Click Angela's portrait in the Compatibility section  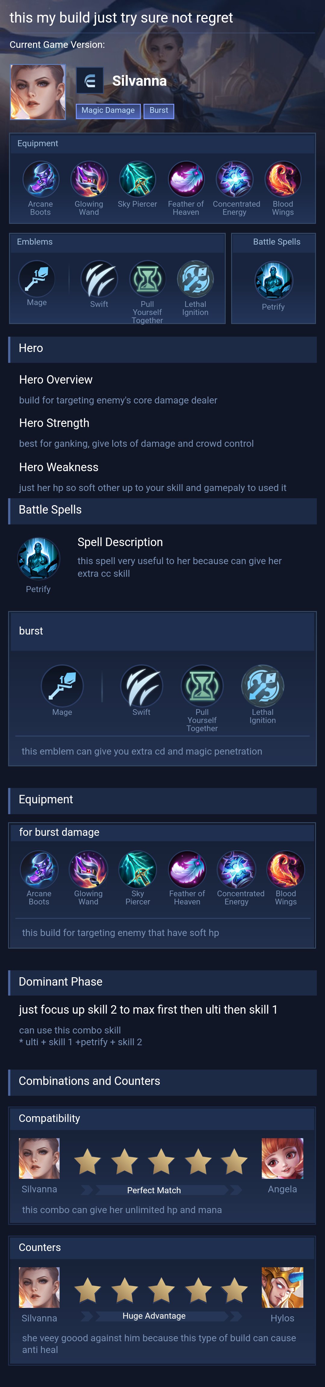click(283, 1158)
